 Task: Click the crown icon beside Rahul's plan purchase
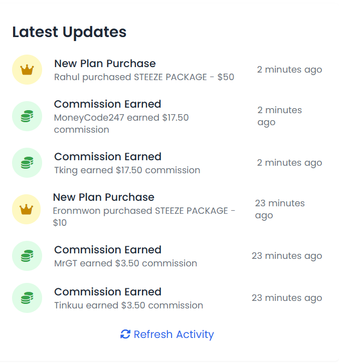pos(27,70)
